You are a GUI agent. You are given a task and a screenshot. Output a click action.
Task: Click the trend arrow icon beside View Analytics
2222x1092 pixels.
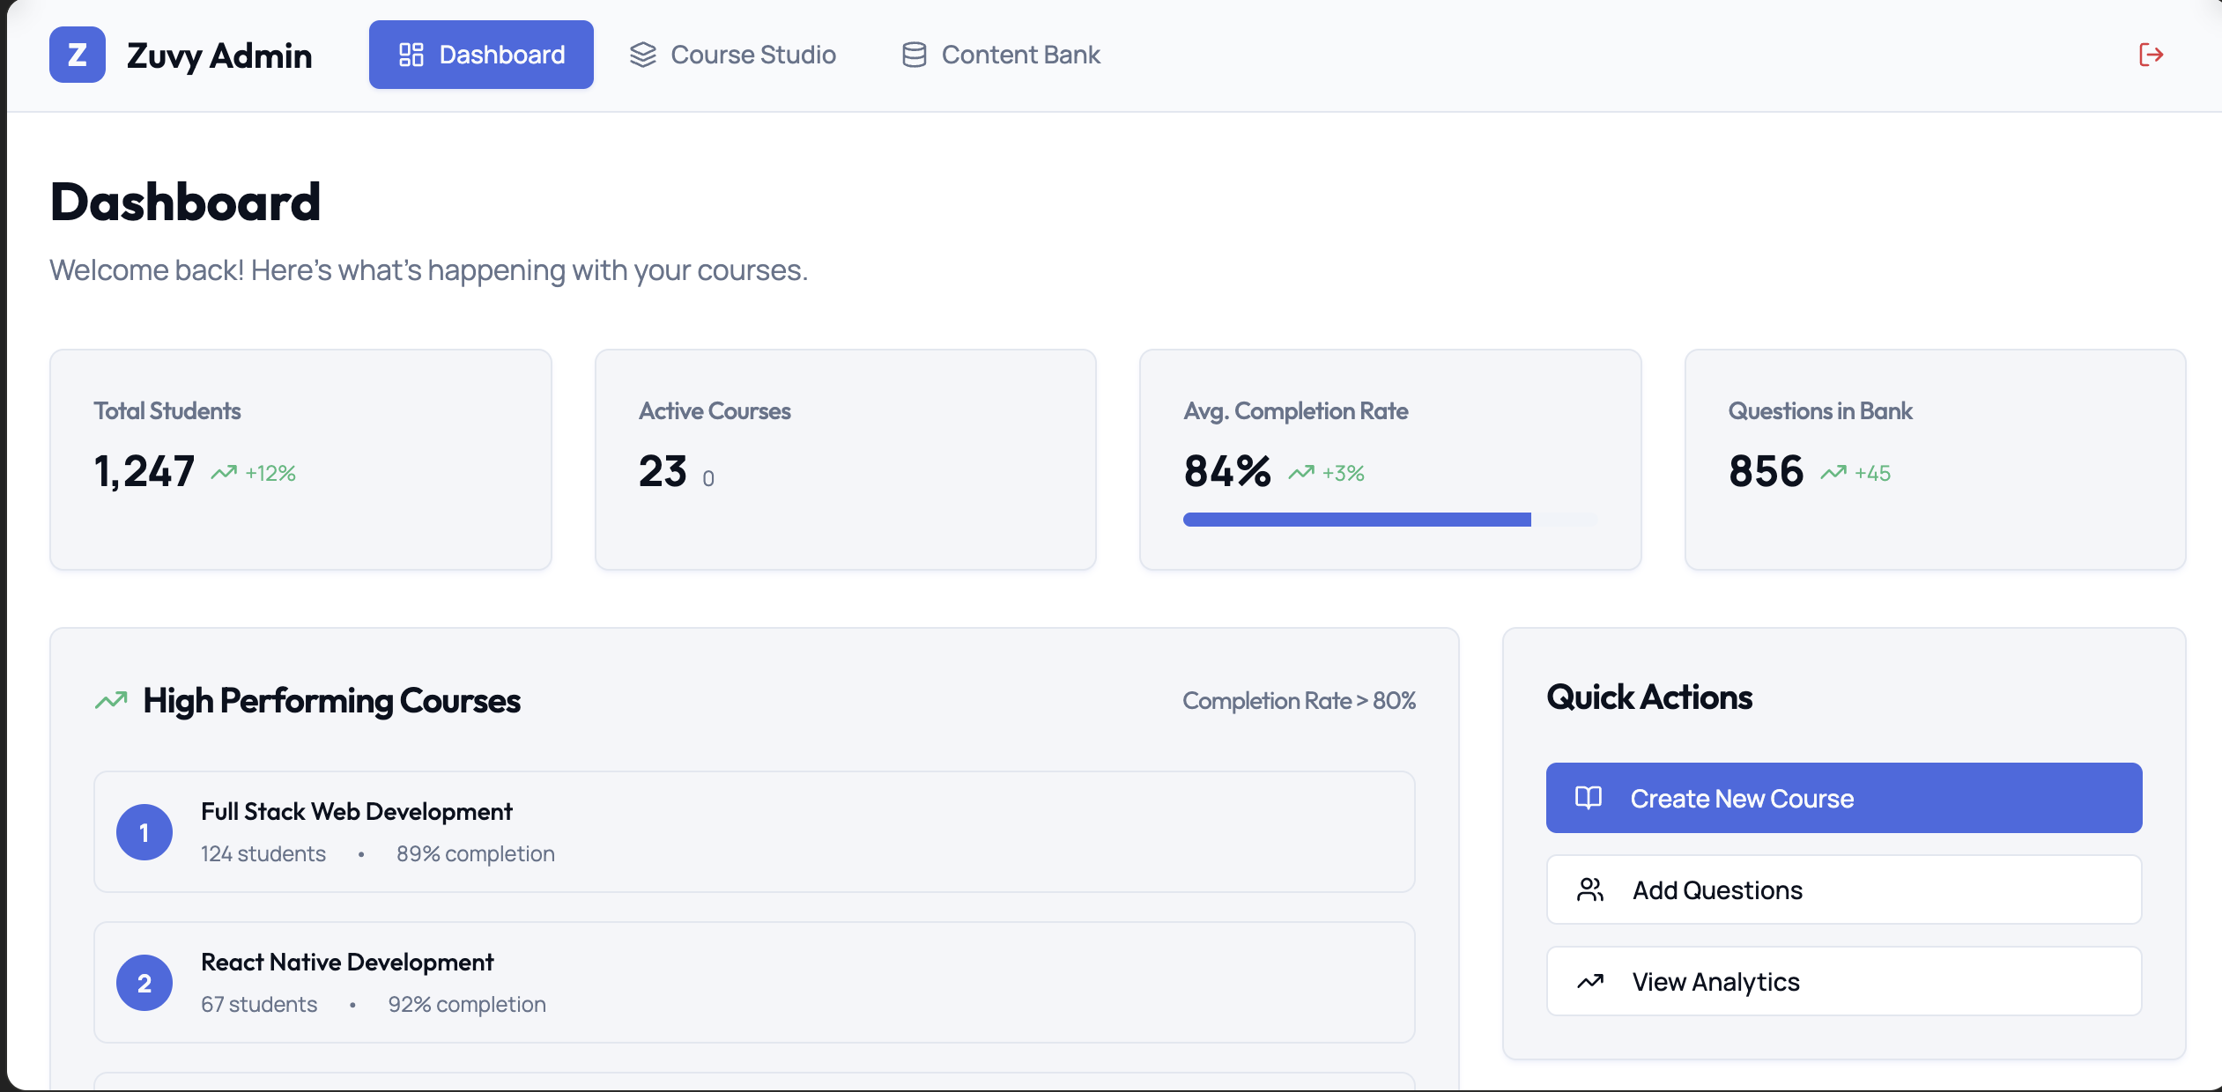point(1590,981)
